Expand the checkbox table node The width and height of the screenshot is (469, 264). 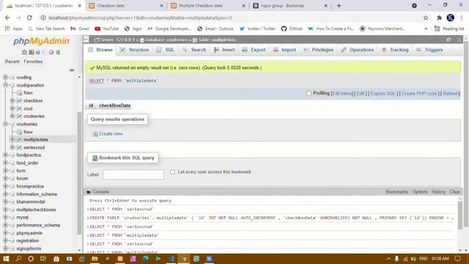point(12,100)
